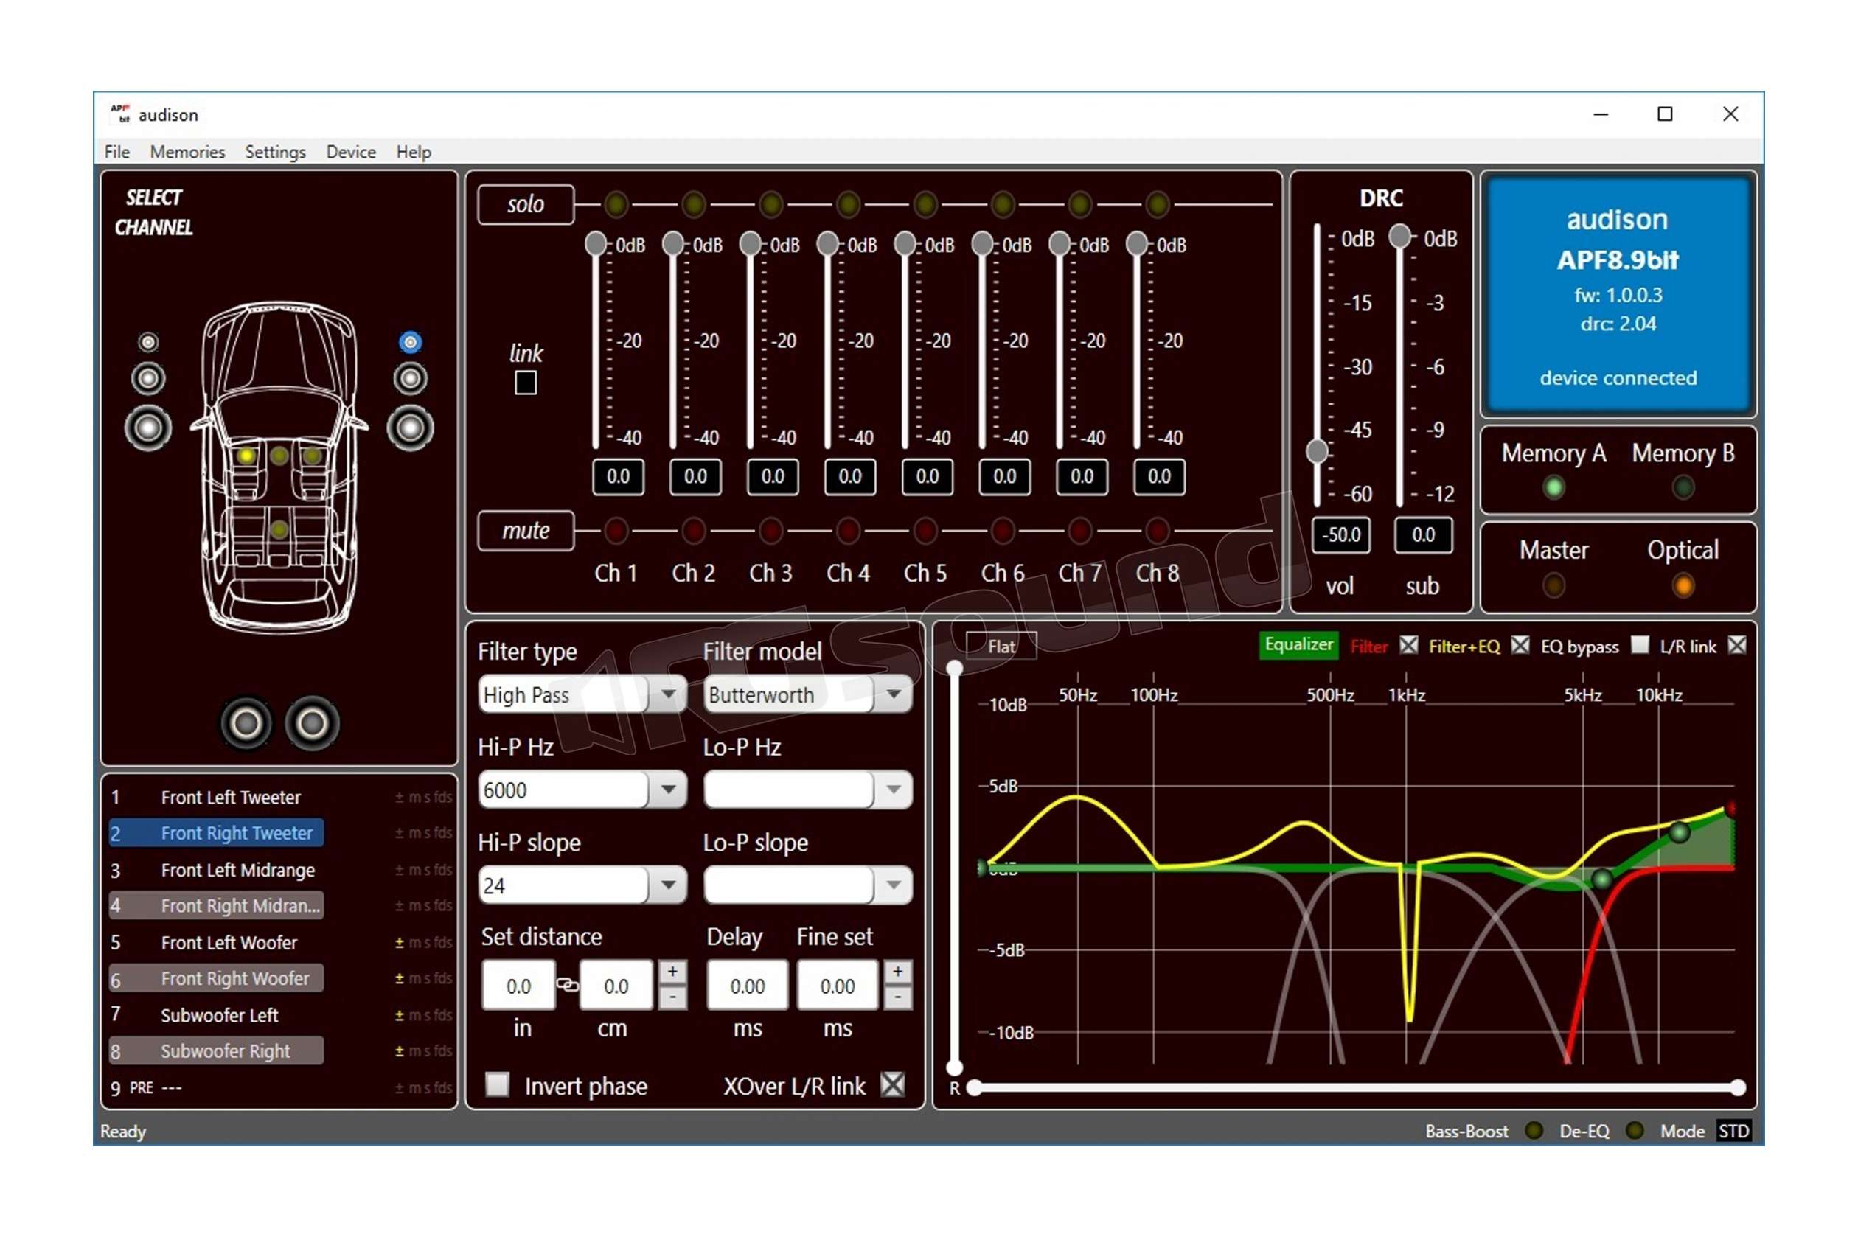Image resolution: width=1858 pixels, height=1237 pixels.
Task: Click the green Equalizer button
Action: click(x=1298, y=644)
